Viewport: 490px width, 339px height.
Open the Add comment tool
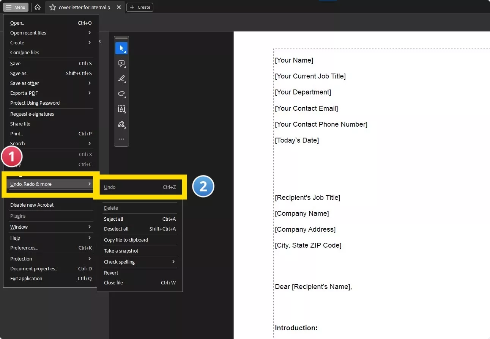[x=121, y=63]
